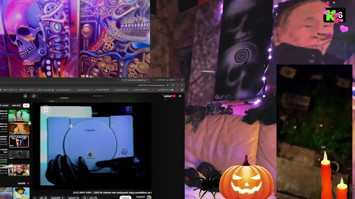
Task: Open a new browser tab with plus
Action: [x=118, y=80]
